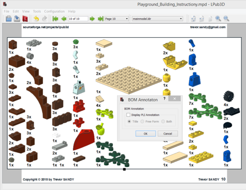Click the Open file toolbar icon

(x=8, y=19)
